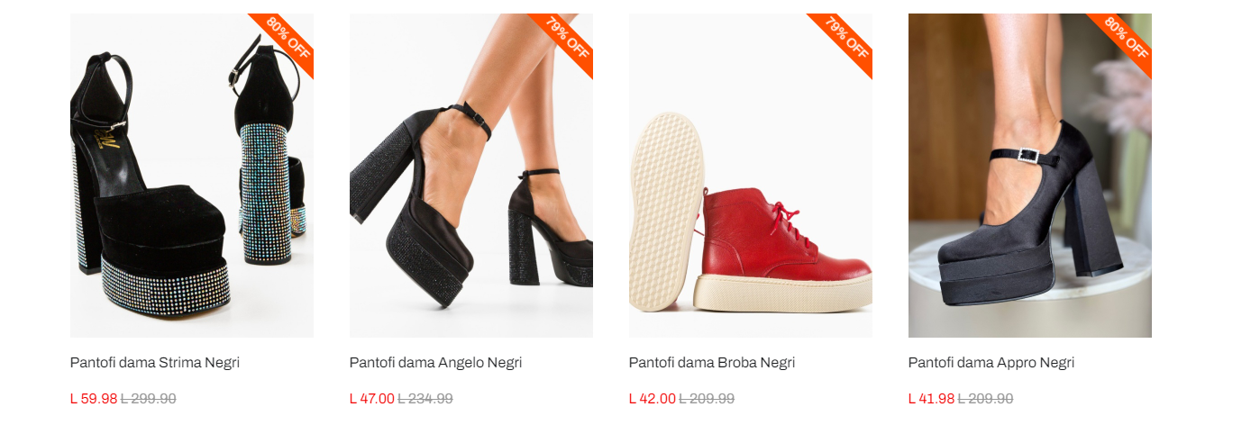The image size is (1260, 434).
Task: Click the 80% OFF badge on Strima
Action: coord(288,36)
